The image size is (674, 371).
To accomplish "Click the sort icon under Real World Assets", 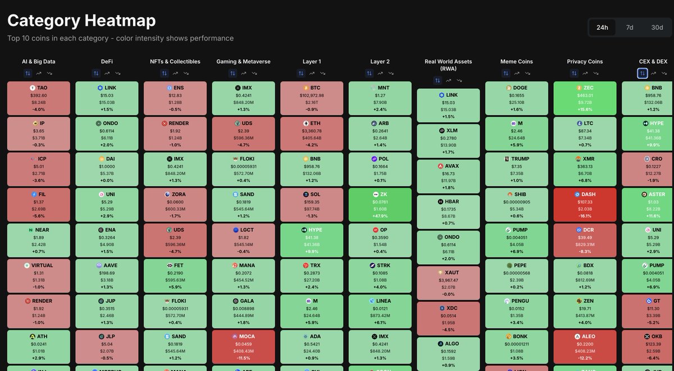I will [439, 80].
